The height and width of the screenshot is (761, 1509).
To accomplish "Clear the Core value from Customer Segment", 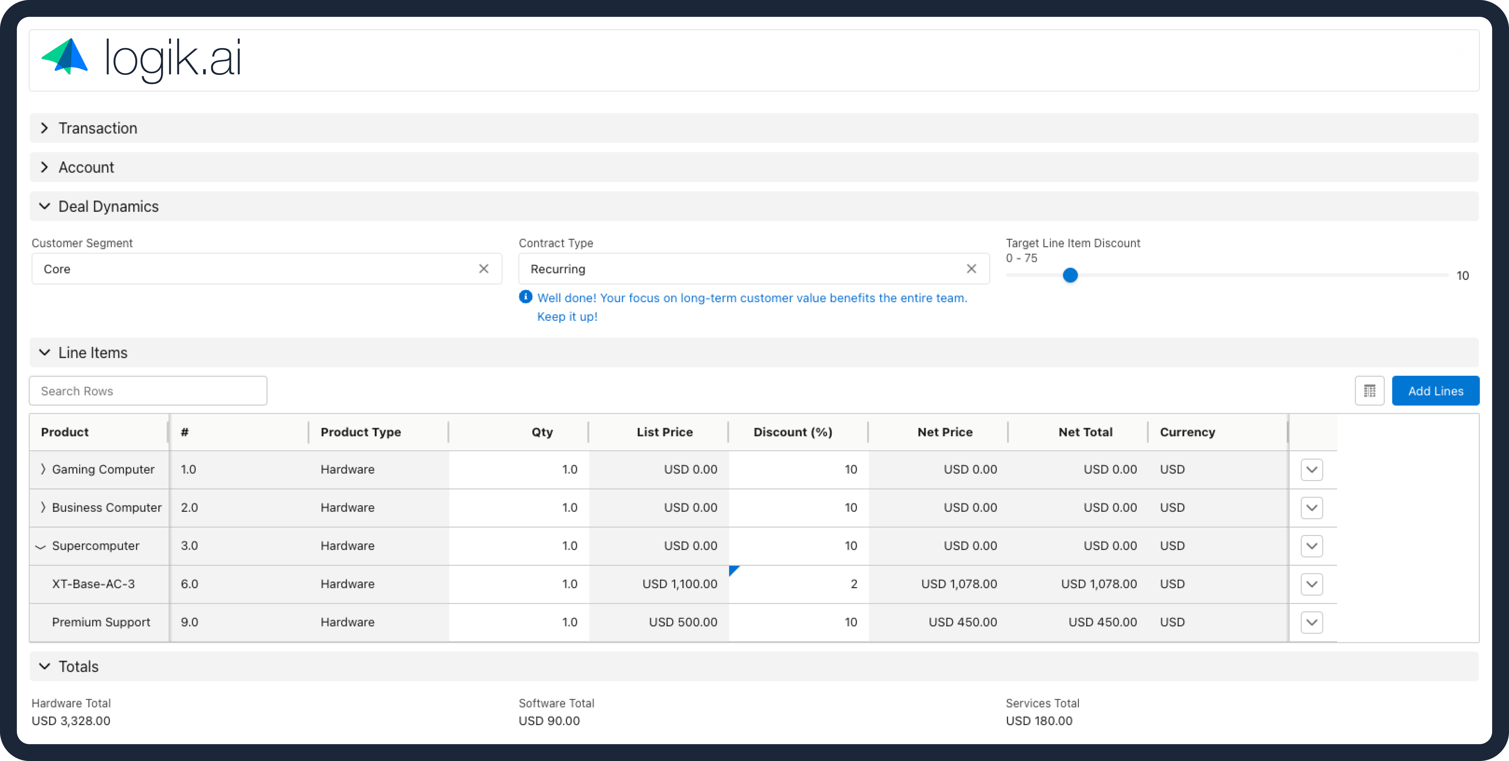I will pyautogui.click(x=484, y=268).
